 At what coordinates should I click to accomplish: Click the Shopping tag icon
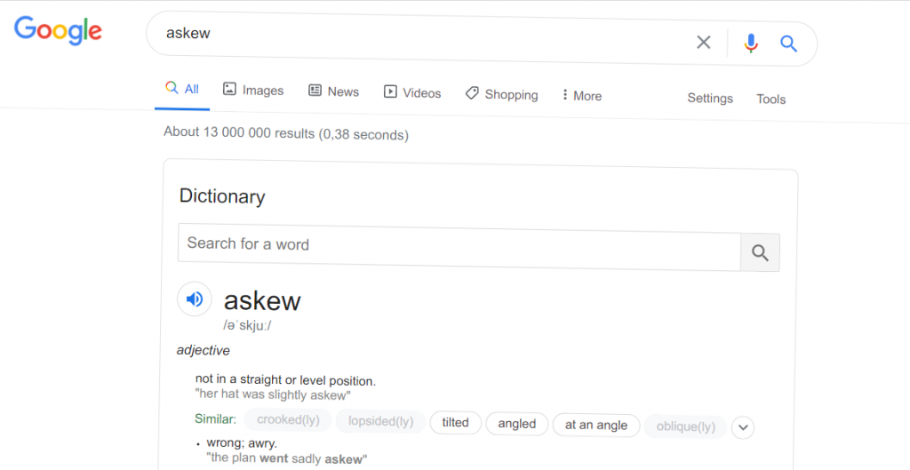tap(472, 92)
